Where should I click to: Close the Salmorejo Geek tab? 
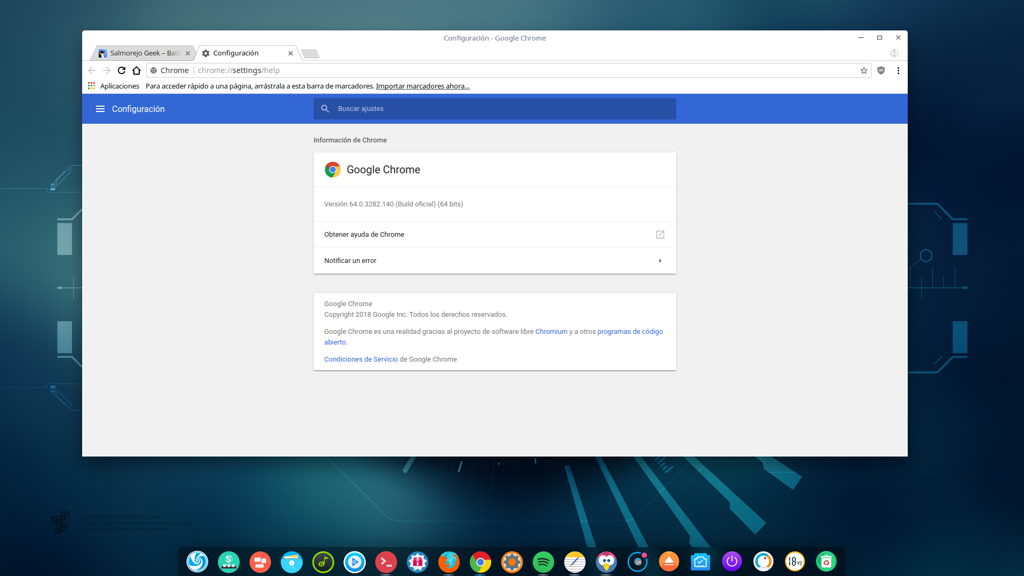(188, 53)
